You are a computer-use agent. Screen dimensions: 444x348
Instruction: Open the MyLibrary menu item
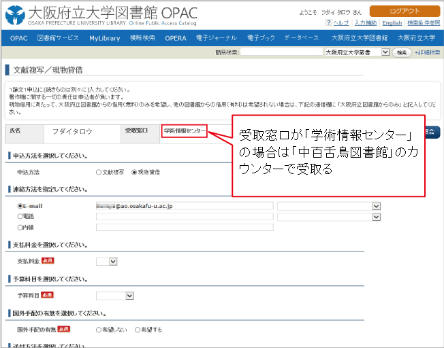pyautogui.click(x=104, y=38)
